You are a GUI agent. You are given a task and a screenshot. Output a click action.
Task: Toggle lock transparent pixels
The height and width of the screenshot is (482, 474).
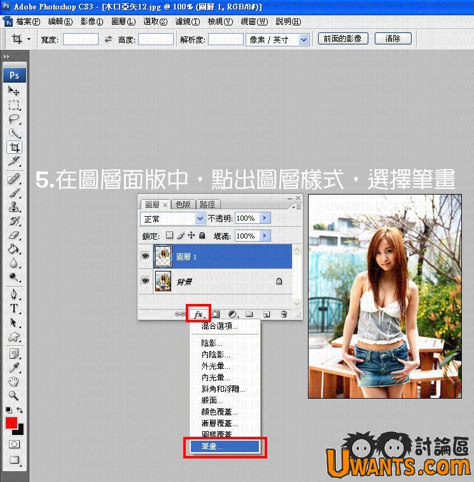169,235
